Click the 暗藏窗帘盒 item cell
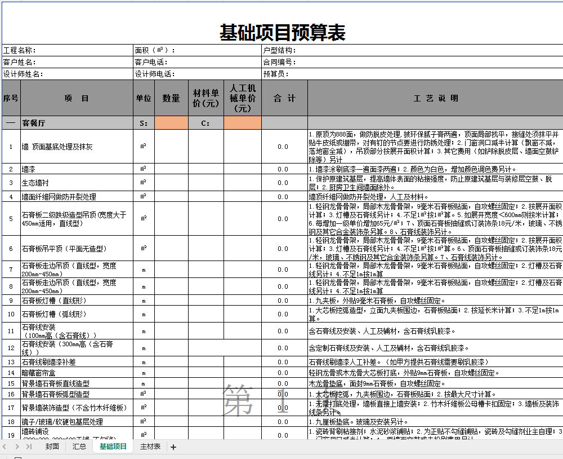Image resolution: width=563 pixels, height=459 pixels. pyautogui.click(x=77, y=373)
